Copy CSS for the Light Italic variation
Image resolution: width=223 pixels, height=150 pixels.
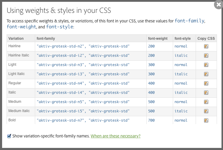coord(206,74)
